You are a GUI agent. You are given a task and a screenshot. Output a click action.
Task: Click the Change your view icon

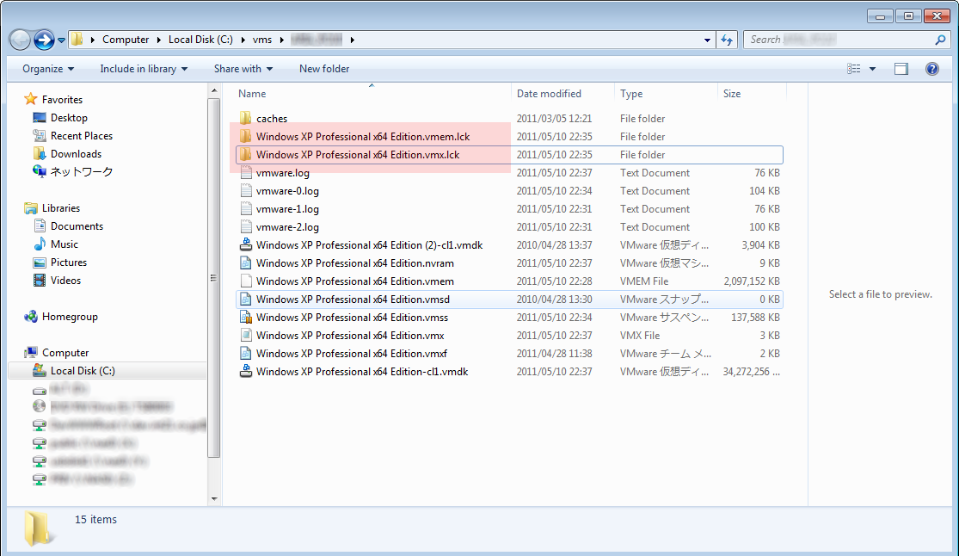[854, 69]
